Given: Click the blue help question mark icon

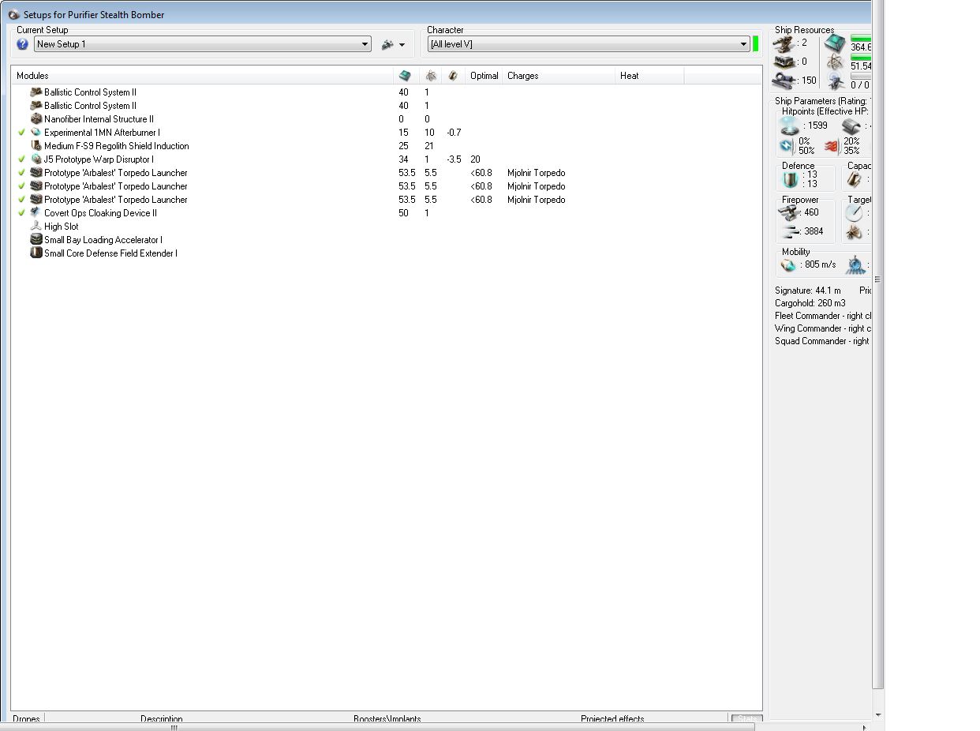Looking at the screenshot, I should click(x=23, y=44).
